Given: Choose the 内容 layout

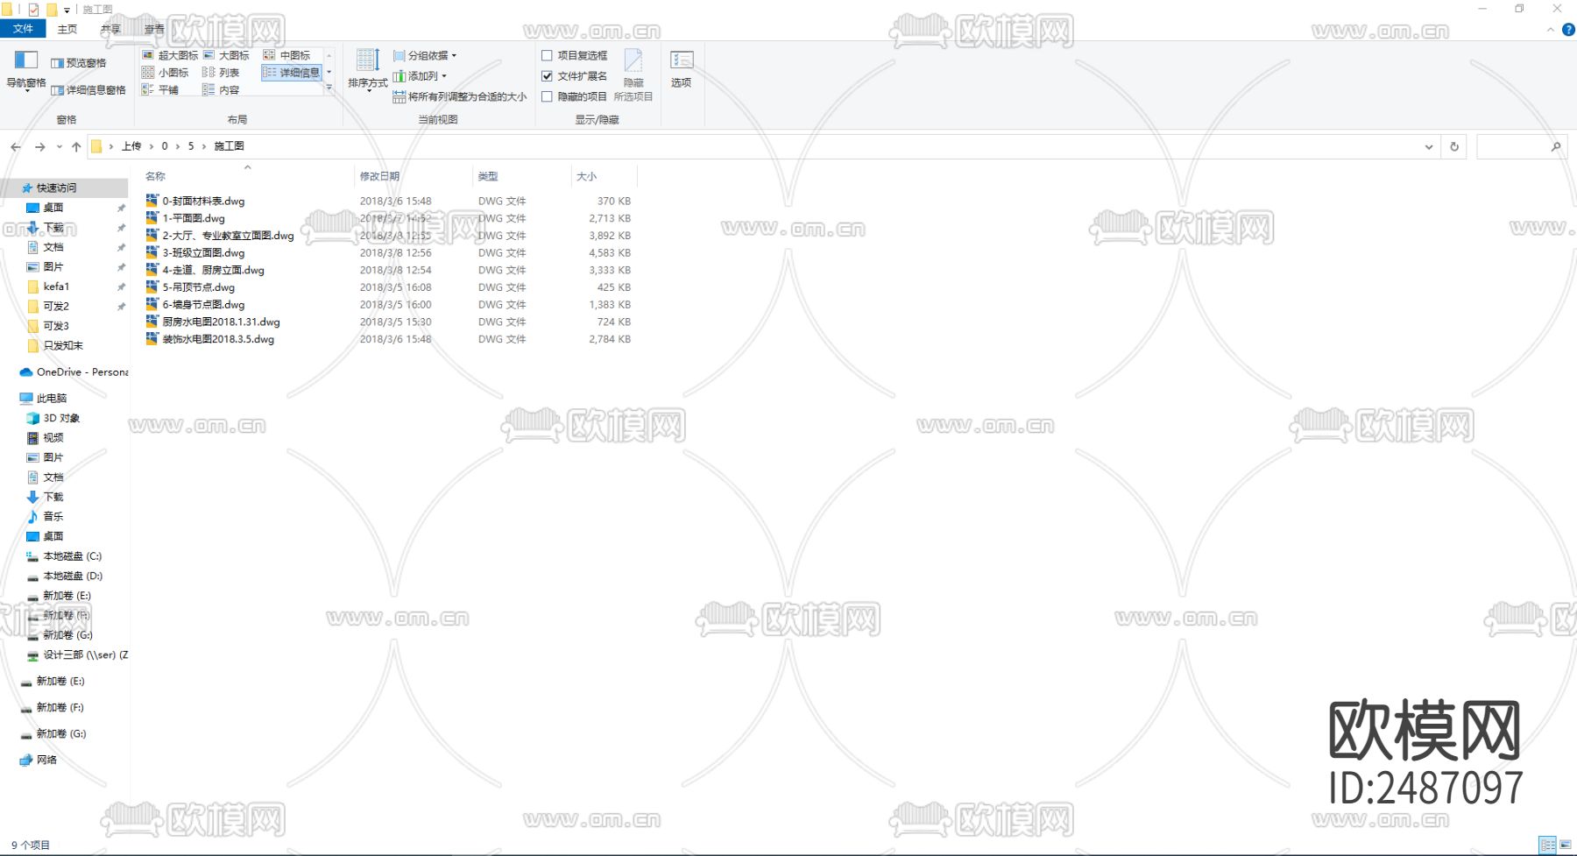Looking at the screenshot, I should coord(222,90).
